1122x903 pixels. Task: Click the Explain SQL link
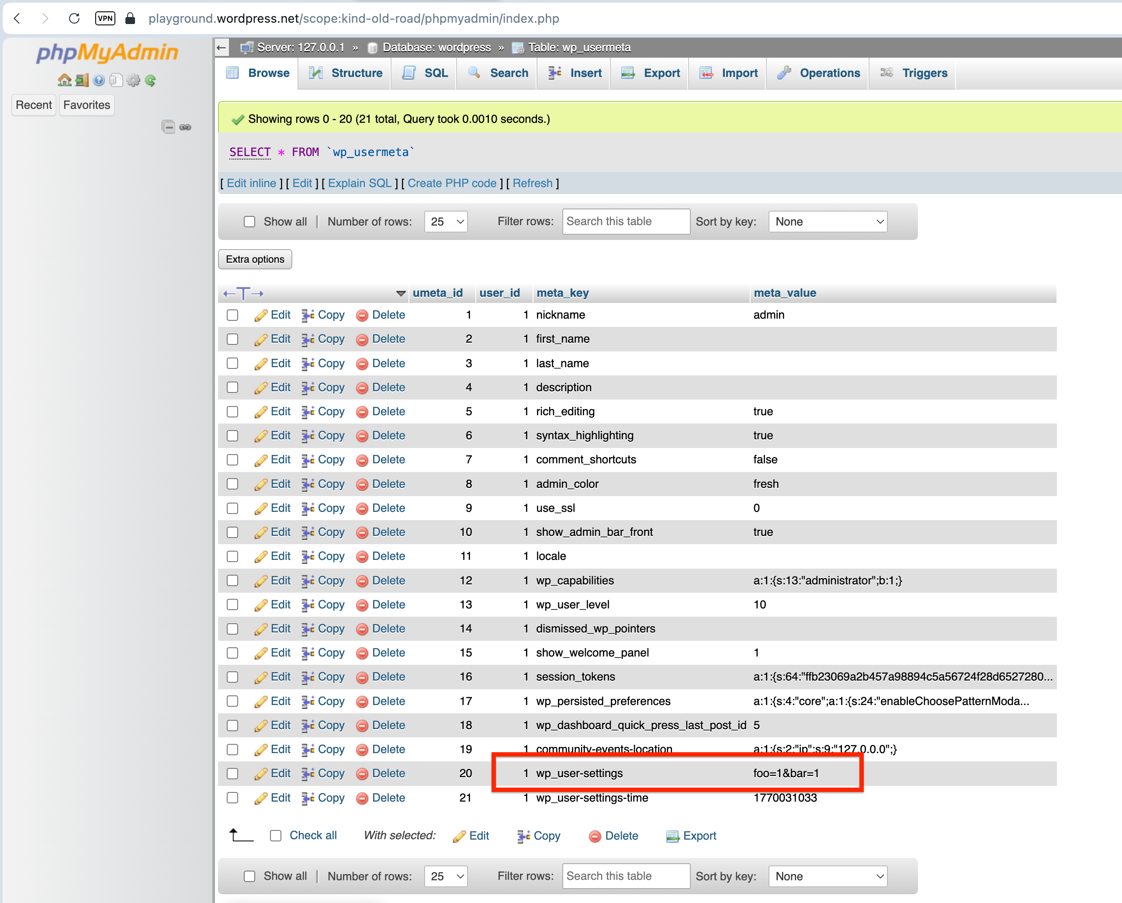pyautogui.click(x=360, y=183)
